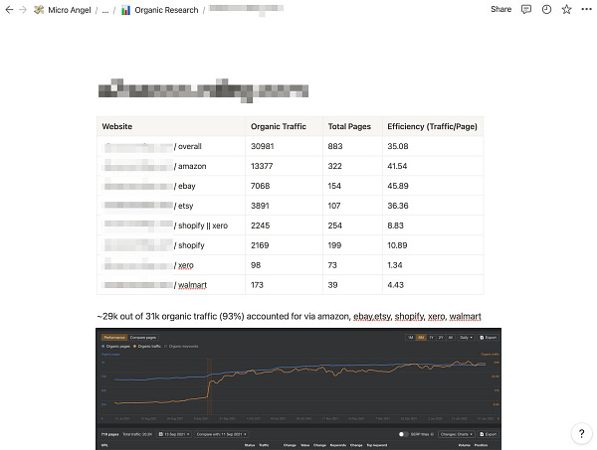Click the total pages value 883
597x450 pixels.
coord(335,146)
